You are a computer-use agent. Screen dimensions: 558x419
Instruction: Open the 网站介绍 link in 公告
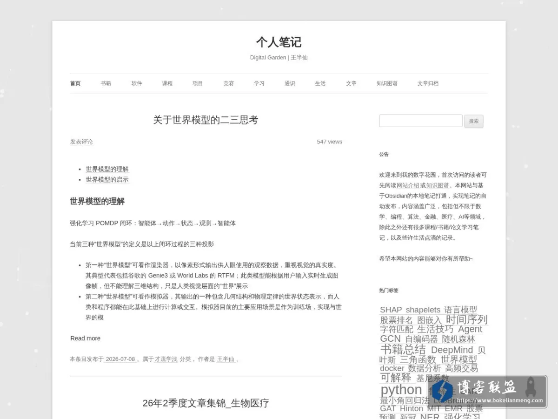coord(408,185)
